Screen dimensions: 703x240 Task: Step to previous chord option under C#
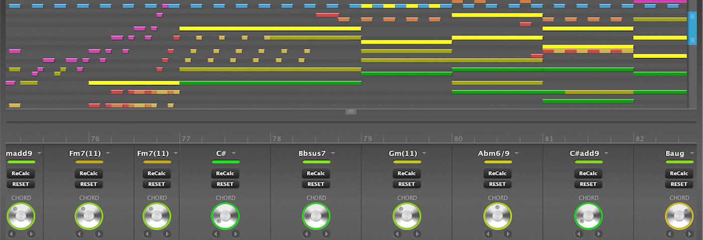(x=216, y=234)
